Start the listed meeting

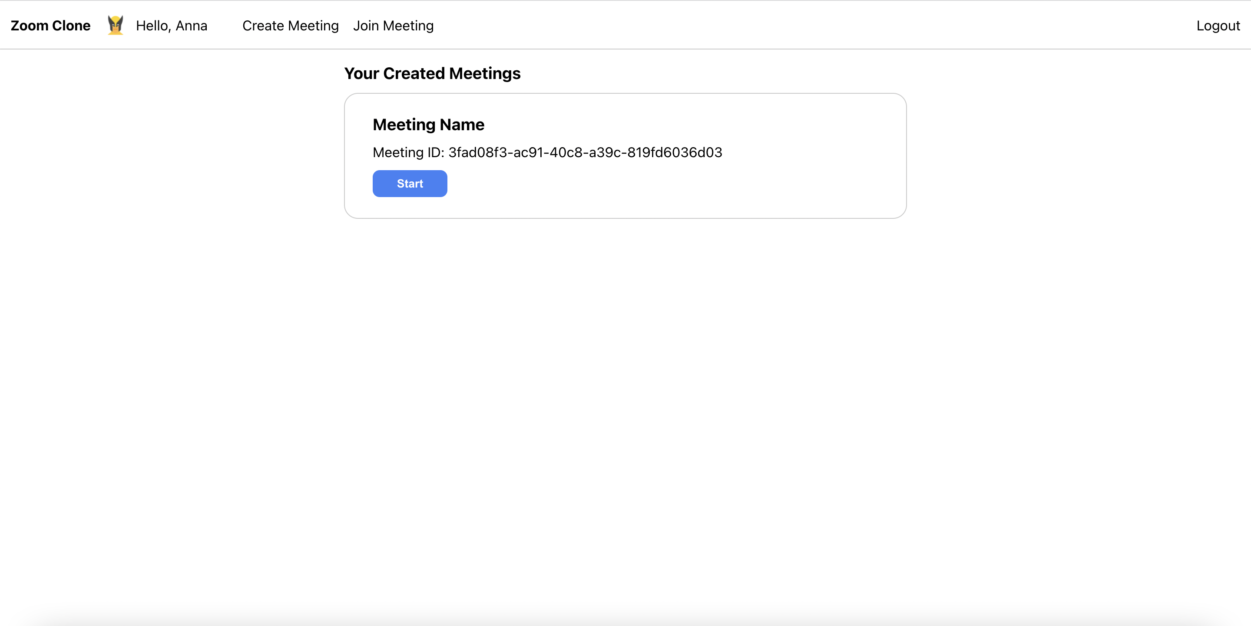point(410,184)
